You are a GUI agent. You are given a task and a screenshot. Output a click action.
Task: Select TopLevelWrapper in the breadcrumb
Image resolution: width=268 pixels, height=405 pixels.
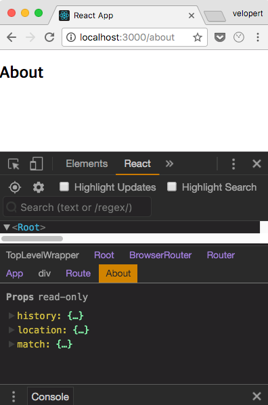pos(43,255)
